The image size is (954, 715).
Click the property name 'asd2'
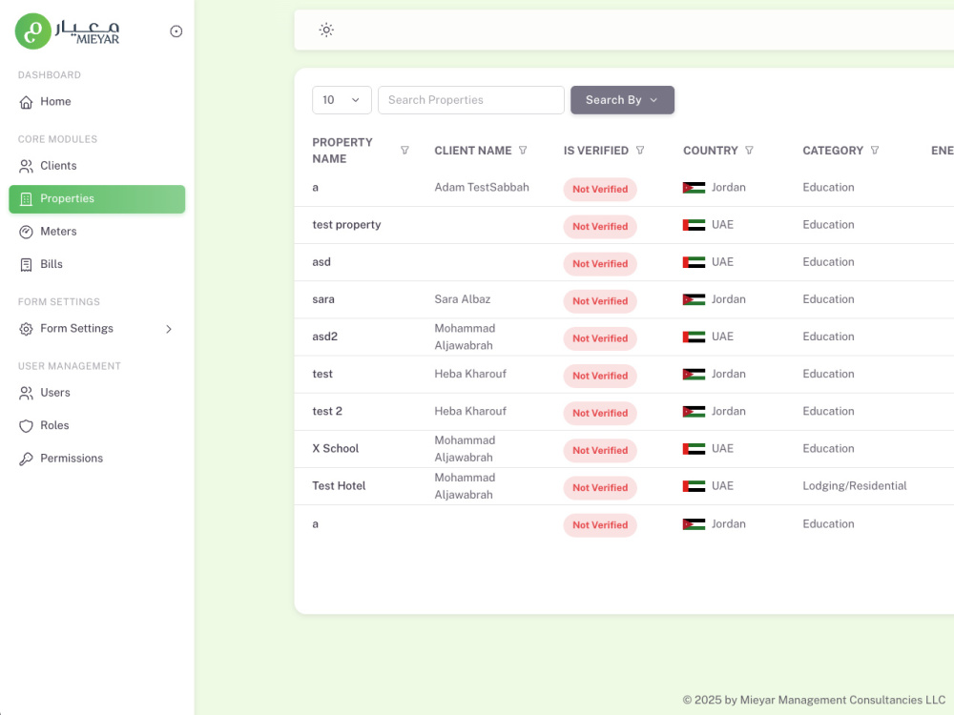(x=324, y=337)
